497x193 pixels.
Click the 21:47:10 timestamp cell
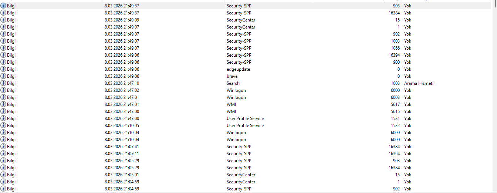[122, 83]
